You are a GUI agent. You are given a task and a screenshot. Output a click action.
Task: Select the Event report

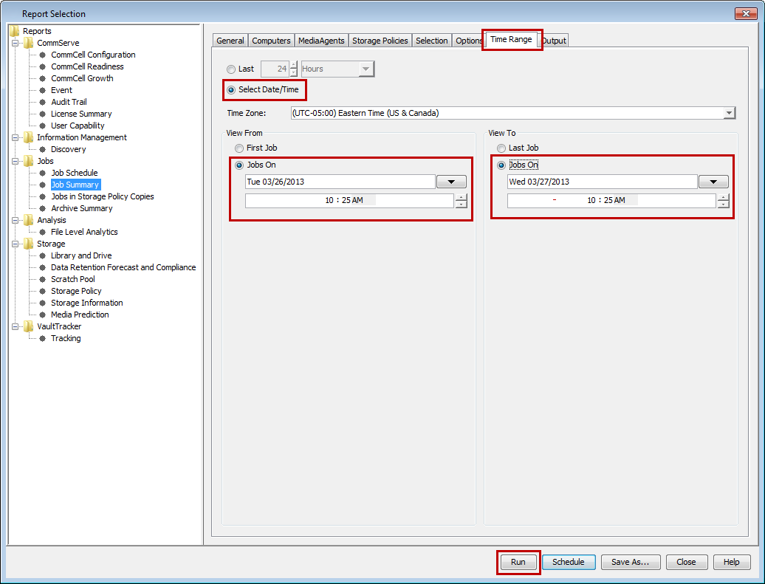(61, 90)
